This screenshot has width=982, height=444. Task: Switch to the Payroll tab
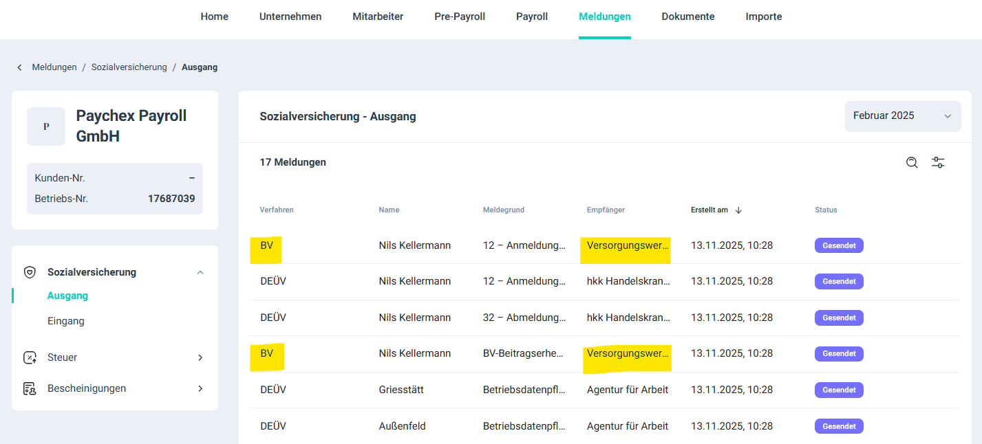532,16
